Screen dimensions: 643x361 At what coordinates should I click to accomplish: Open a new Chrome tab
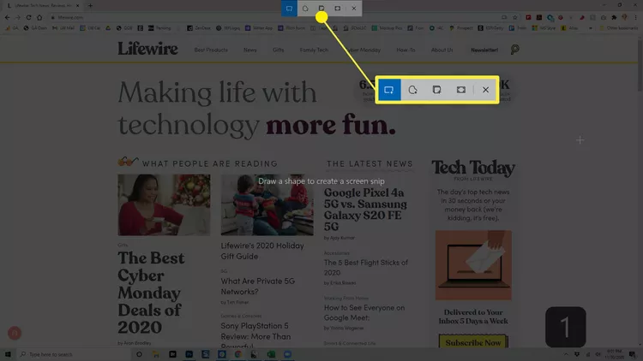point(90,6)
